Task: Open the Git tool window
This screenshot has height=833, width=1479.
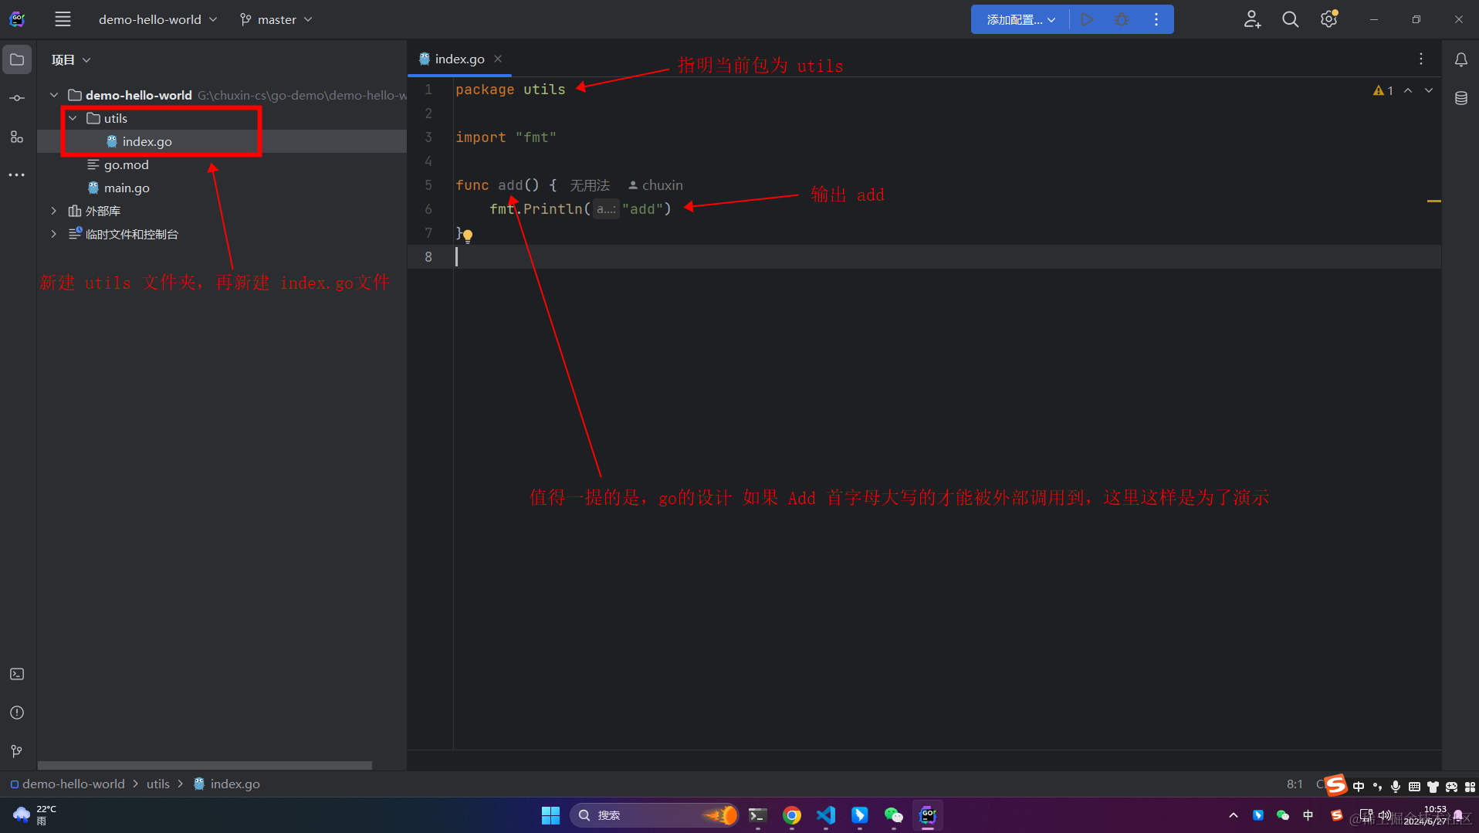Action: pyautogui.click(x=16, y=750)
